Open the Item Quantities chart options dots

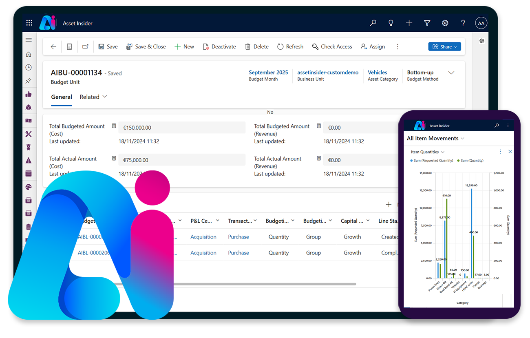coord(500,152)
